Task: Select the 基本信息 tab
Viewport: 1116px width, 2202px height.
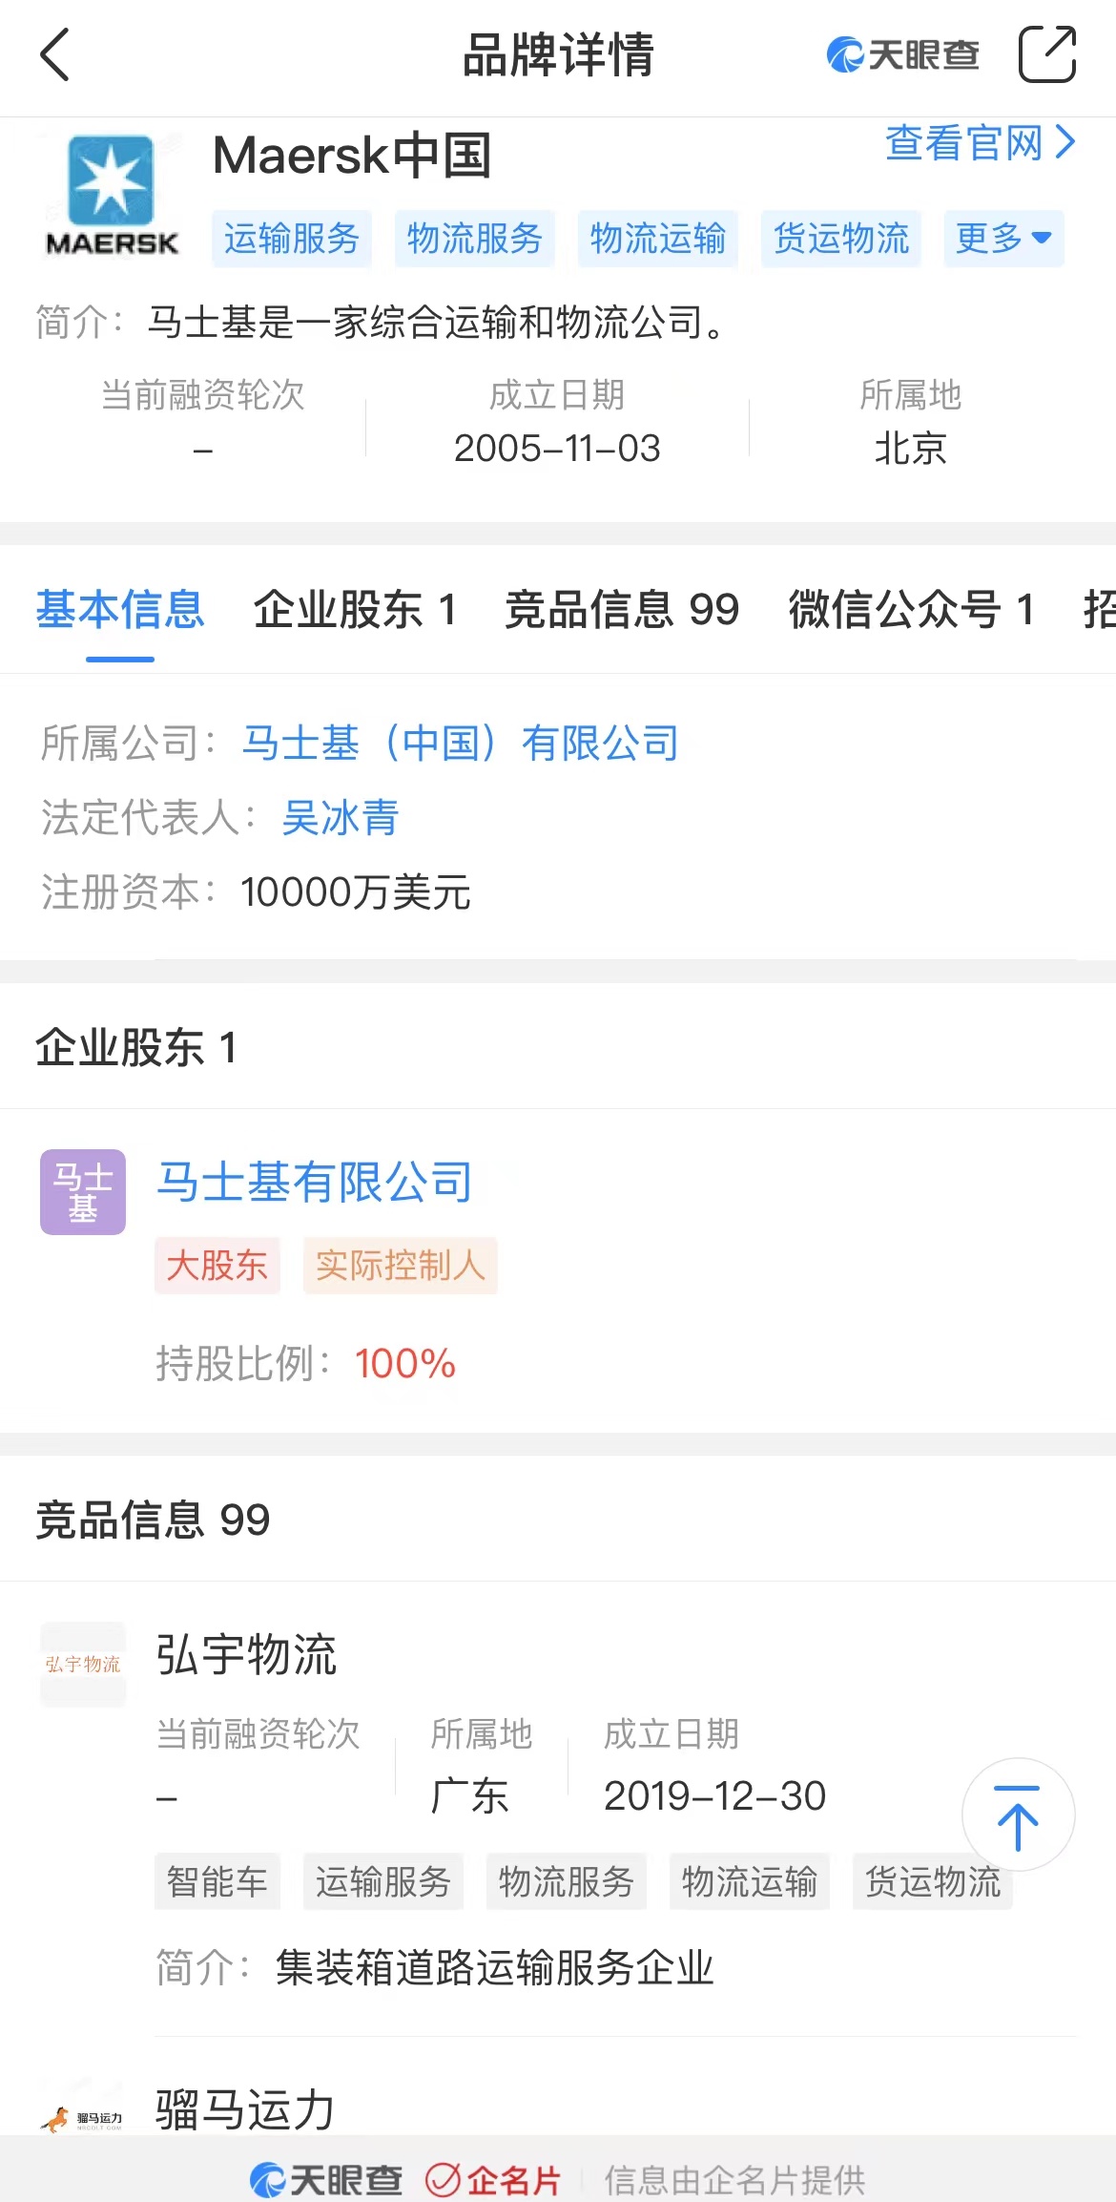Action: tap(120, 610)
